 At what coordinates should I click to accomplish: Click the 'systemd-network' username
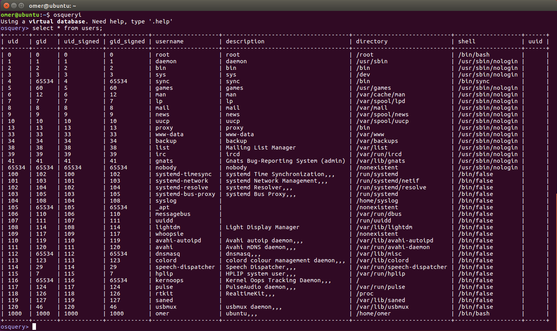[x=182, y=181]
